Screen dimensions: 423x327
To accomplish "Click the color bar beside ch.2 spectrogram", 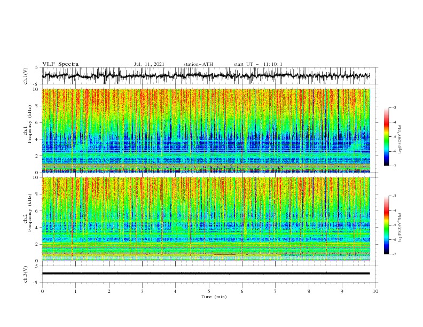I will (386, 225).
